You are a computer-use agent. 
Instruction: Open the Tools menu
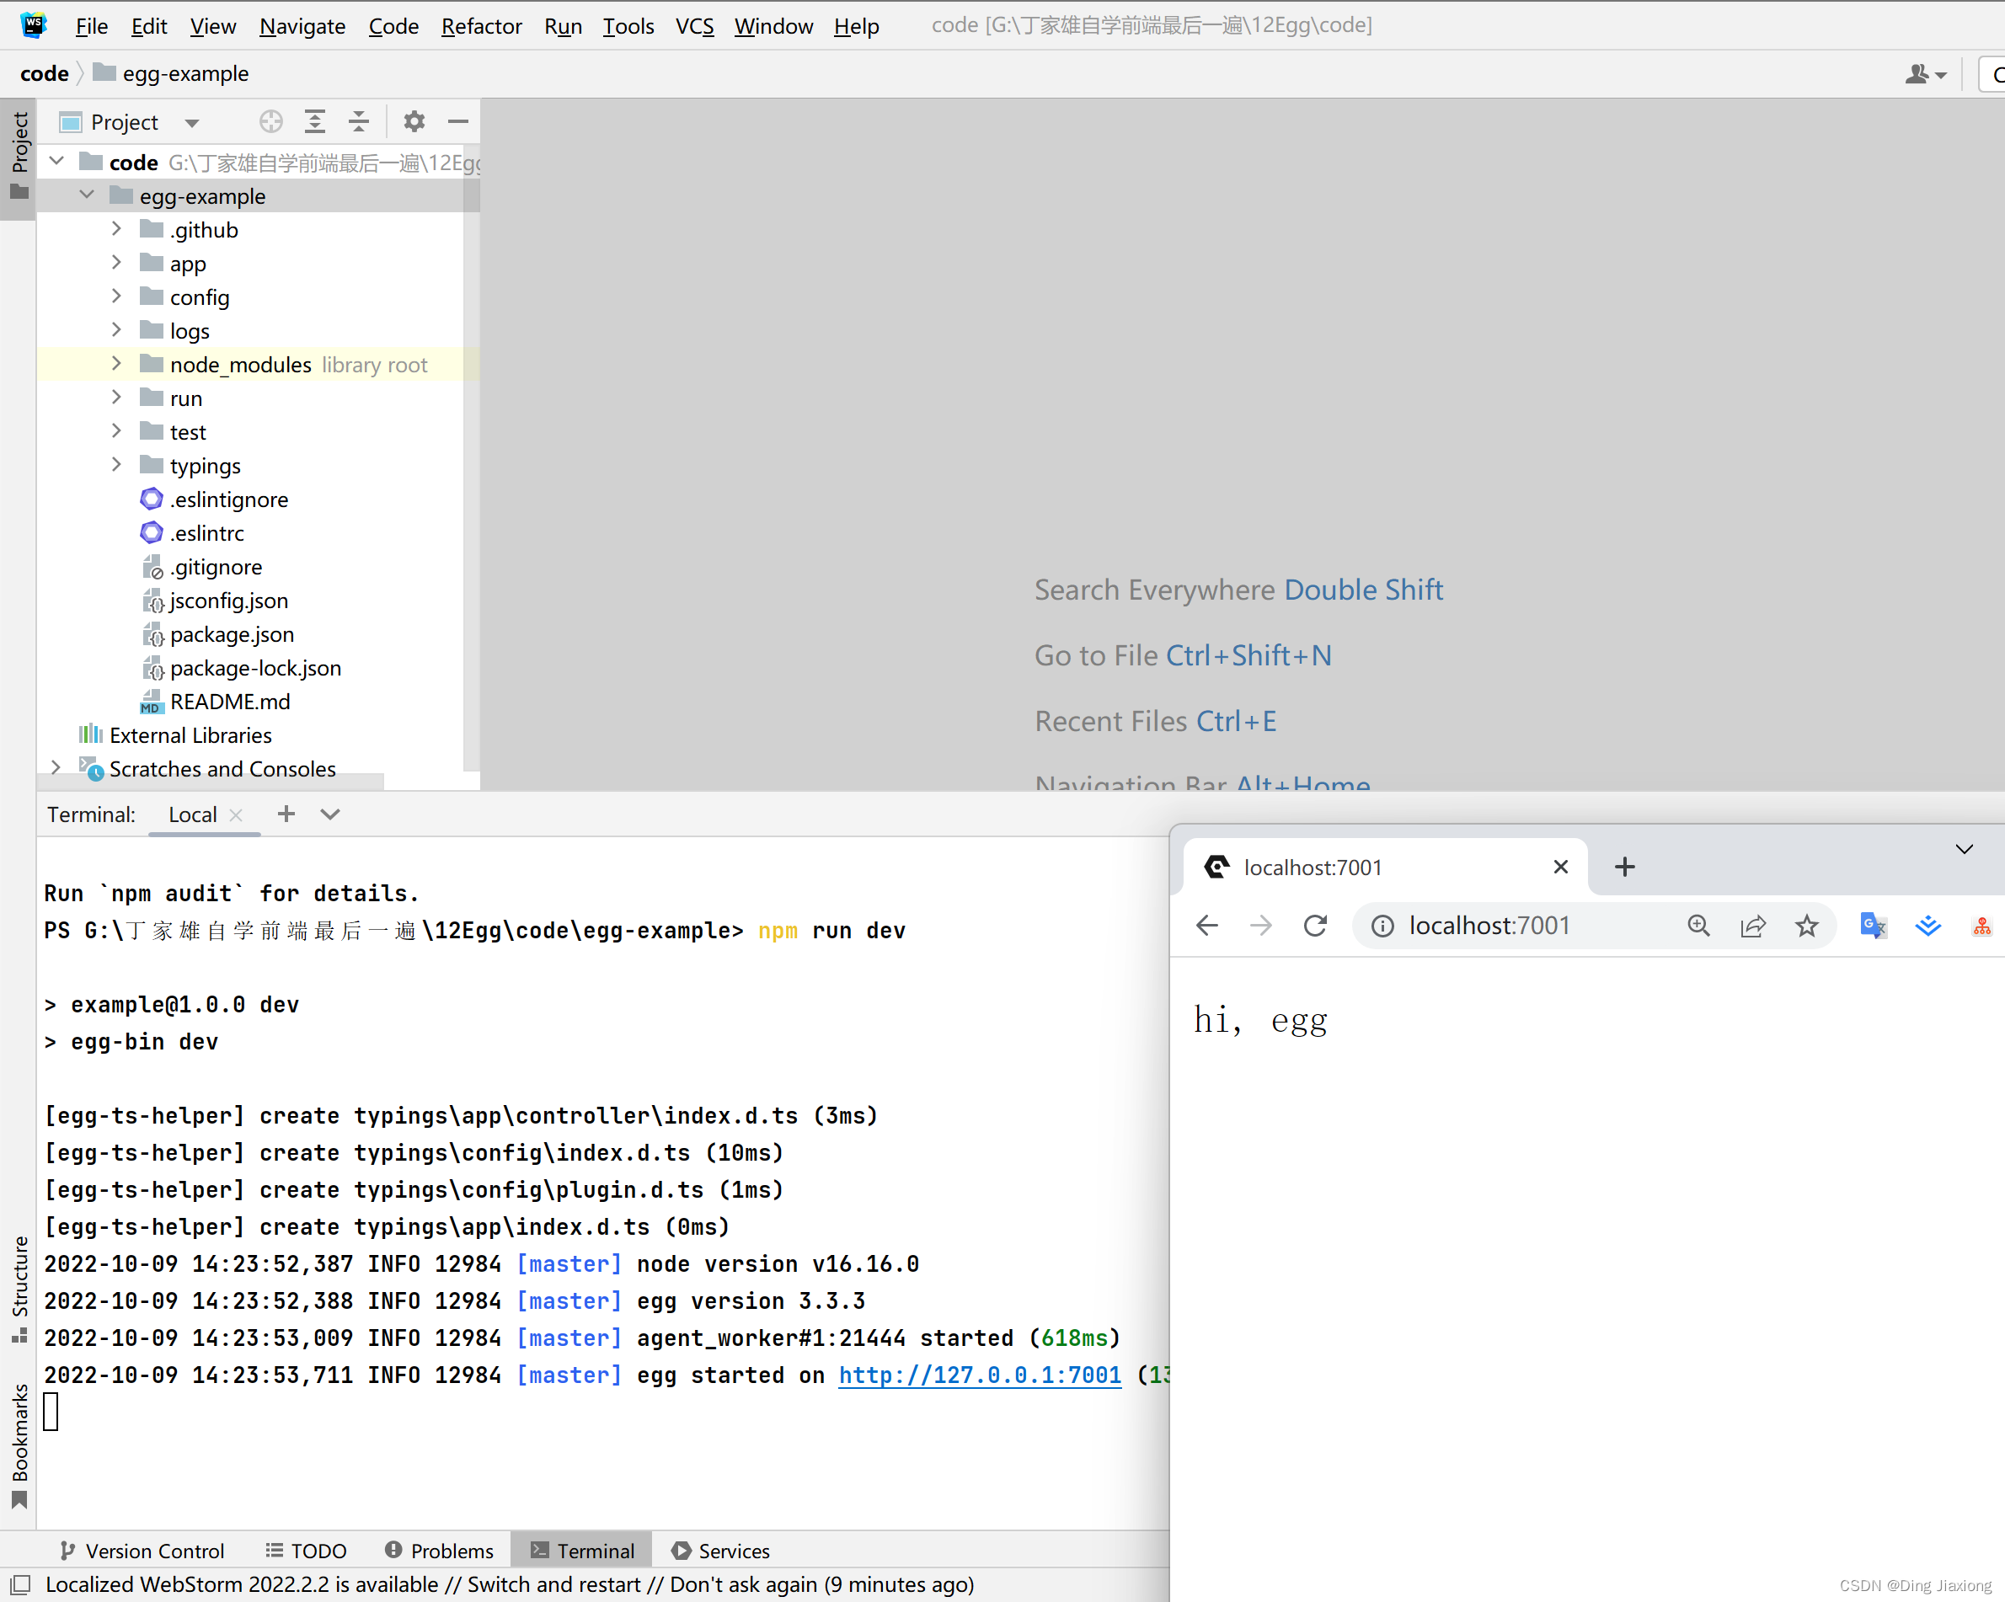pyautogui.click(x=628, y=26)
